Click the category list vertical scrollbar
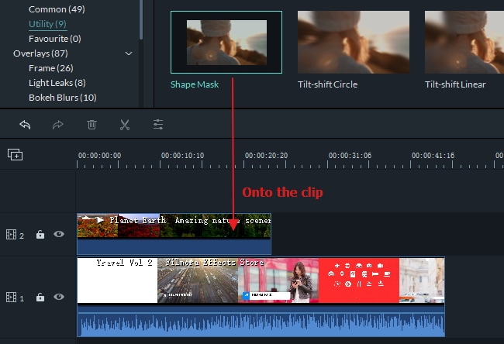Screen dimensions: 504x344 click(141, 20)
